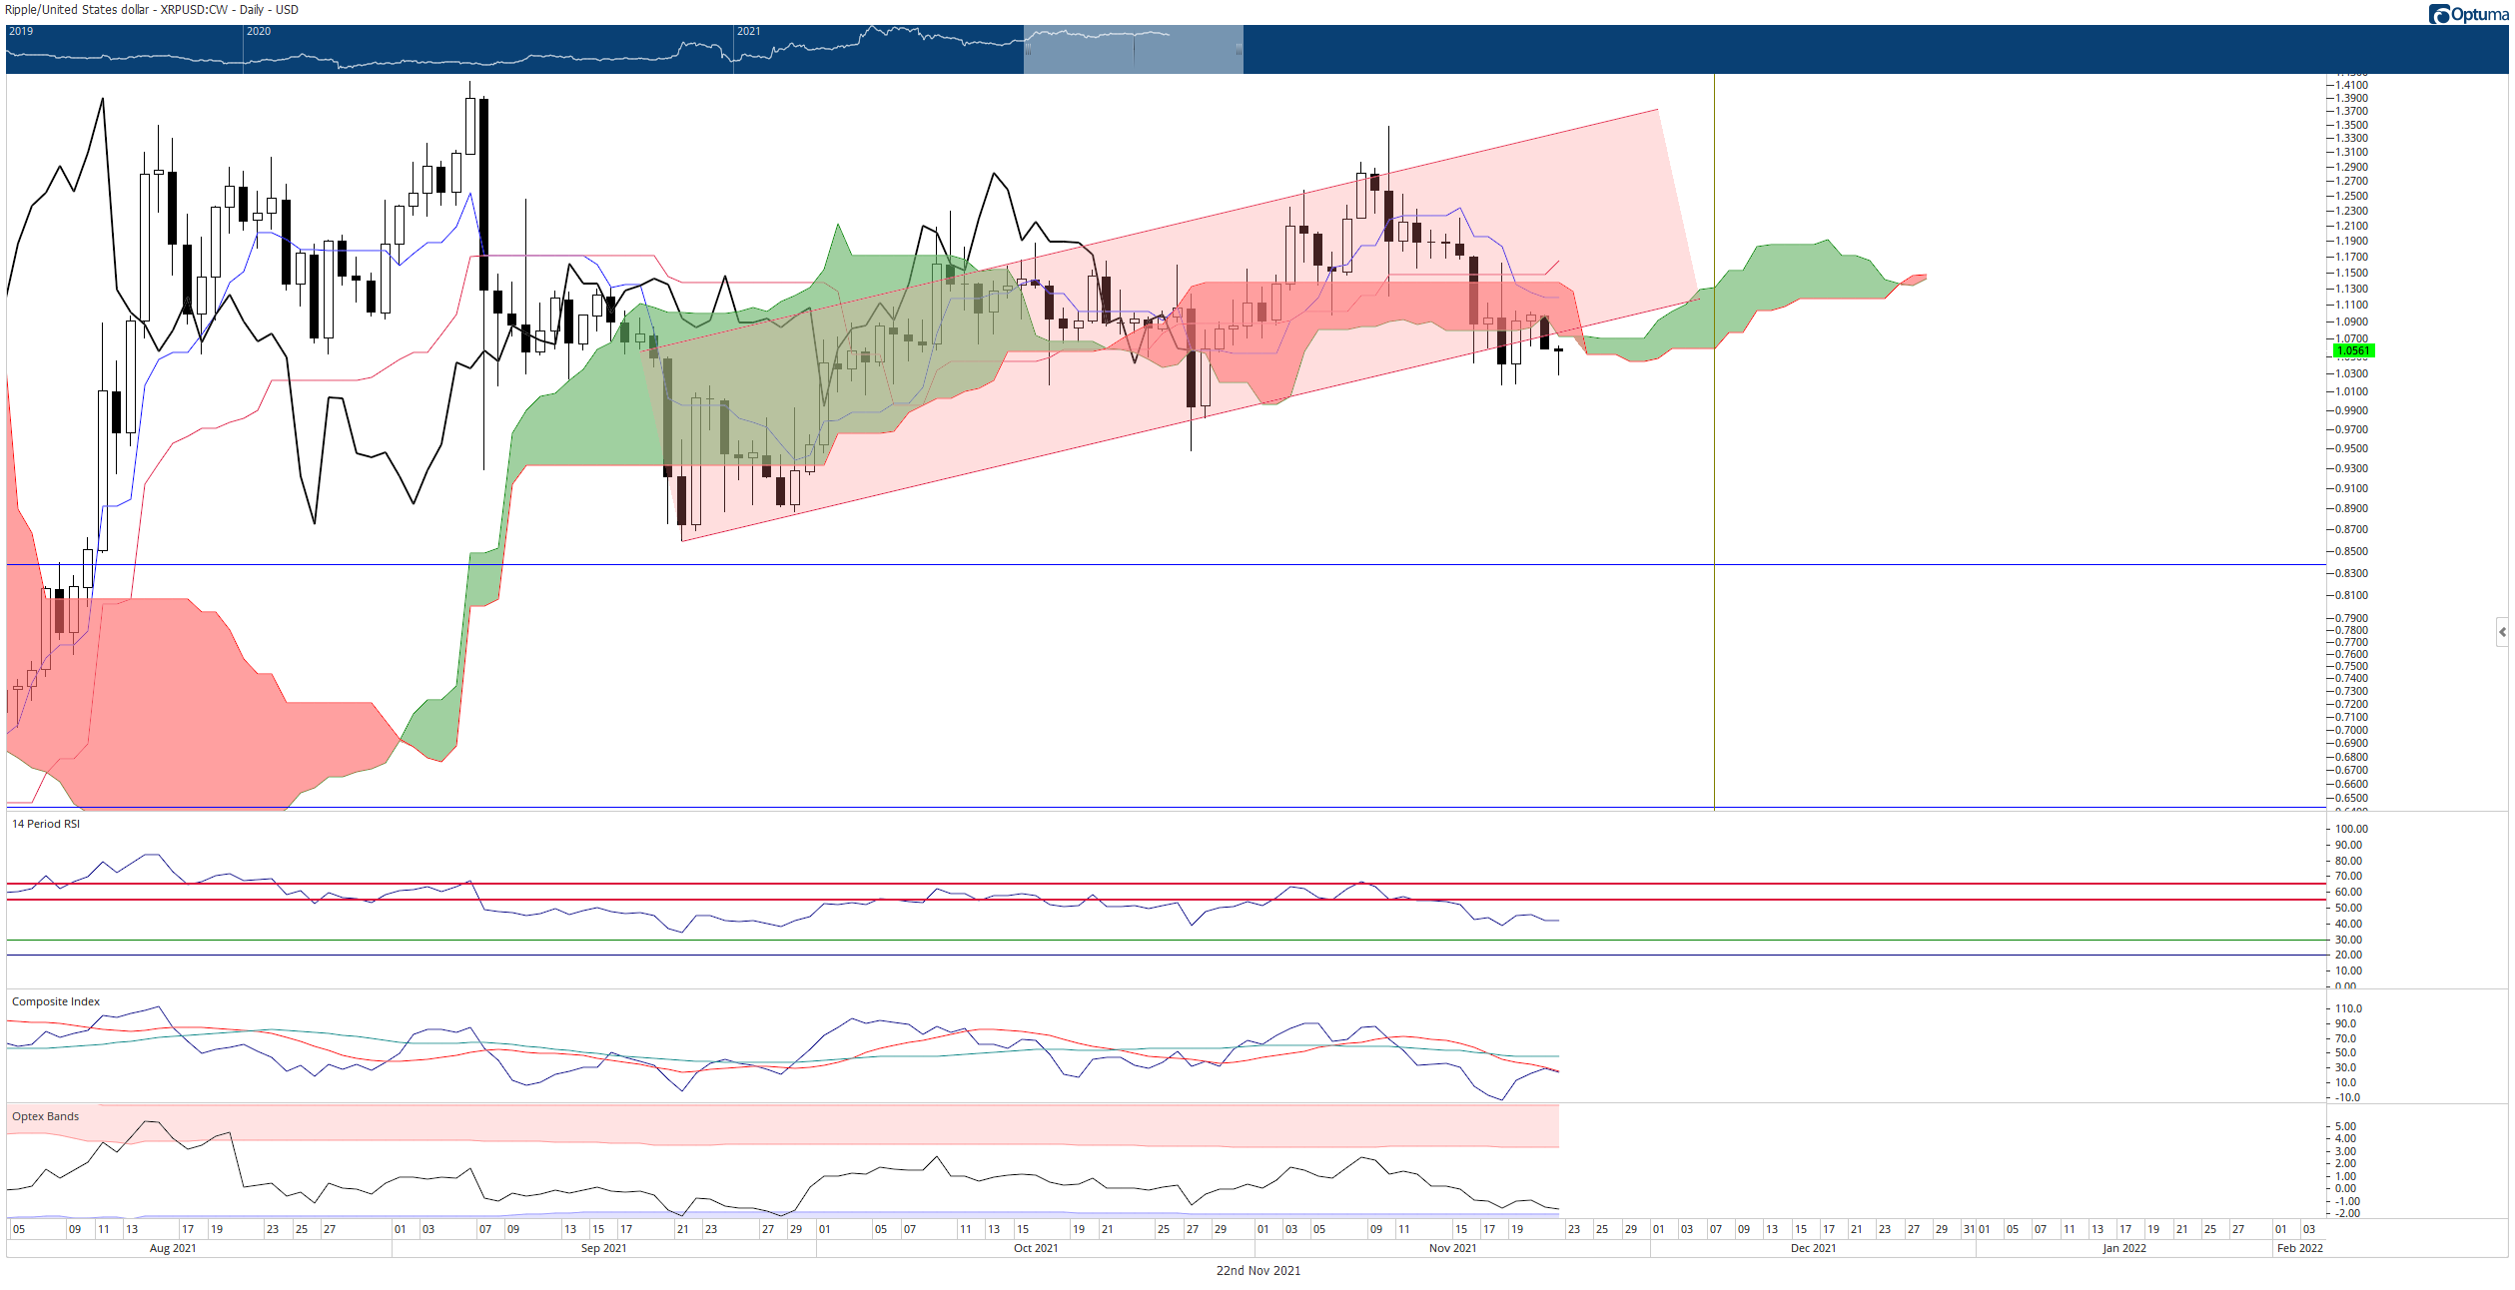Click the -2.00 Optex Bands scale value
Viewport: 2515px width, 1290px height.
2347,1213
